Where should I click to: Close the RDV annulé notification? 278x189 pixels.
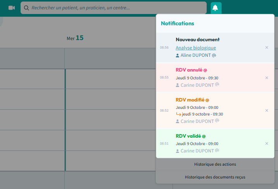pos(266,78)
